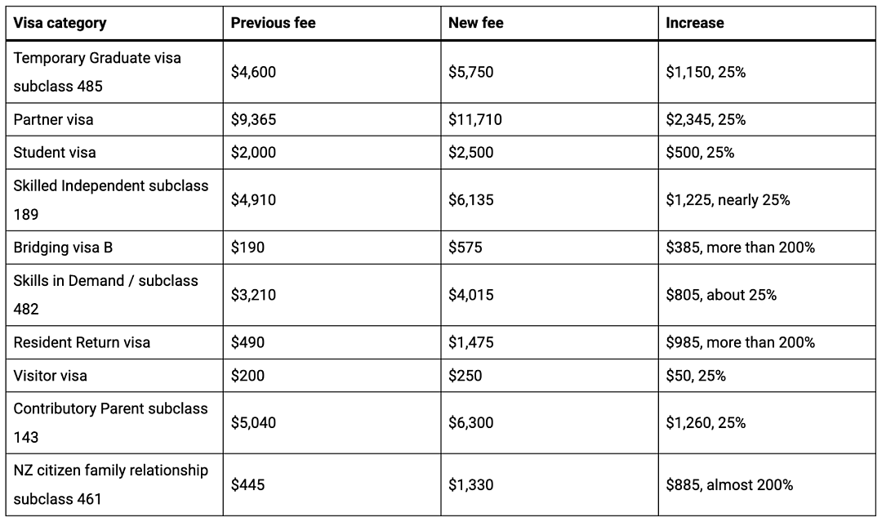
Task: Select the $805, about 25% cell
Action: (767, 295)
